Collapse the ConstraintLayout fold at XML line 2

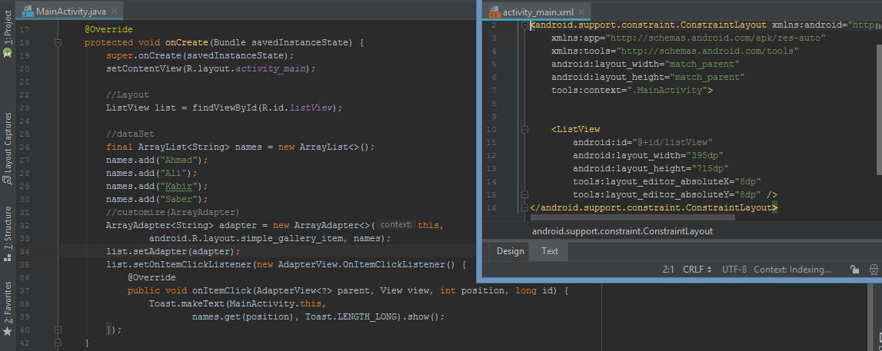(524, 25)
